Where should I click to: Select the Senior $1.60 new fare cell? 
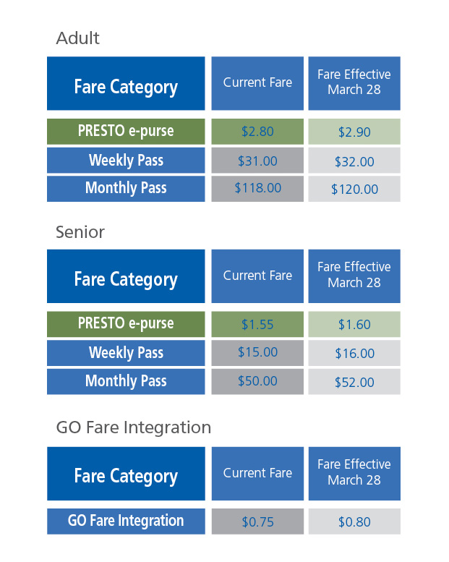coord(354,324)
